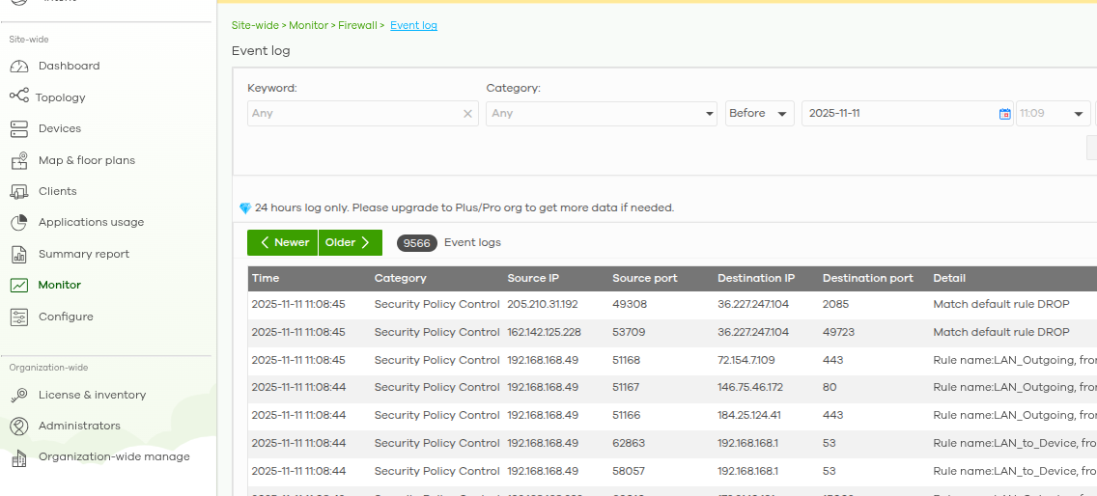Click the Configure sliders icon
This screenshot has width=1097, height=496.
tap(19, 317)
